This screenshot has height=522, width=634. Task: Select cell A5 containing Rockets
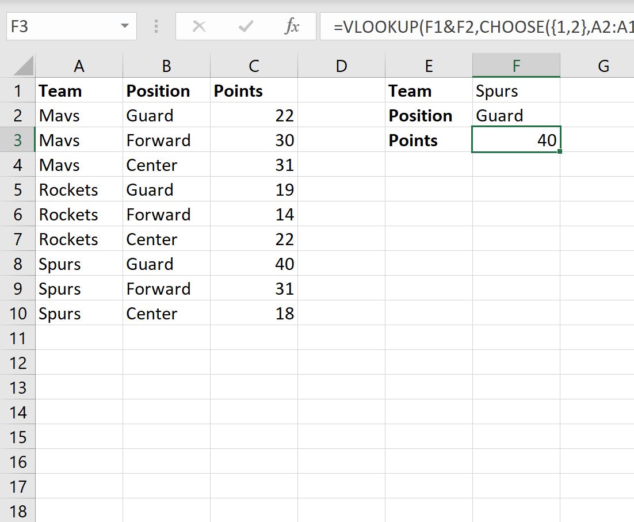click(x=79, y=190)
